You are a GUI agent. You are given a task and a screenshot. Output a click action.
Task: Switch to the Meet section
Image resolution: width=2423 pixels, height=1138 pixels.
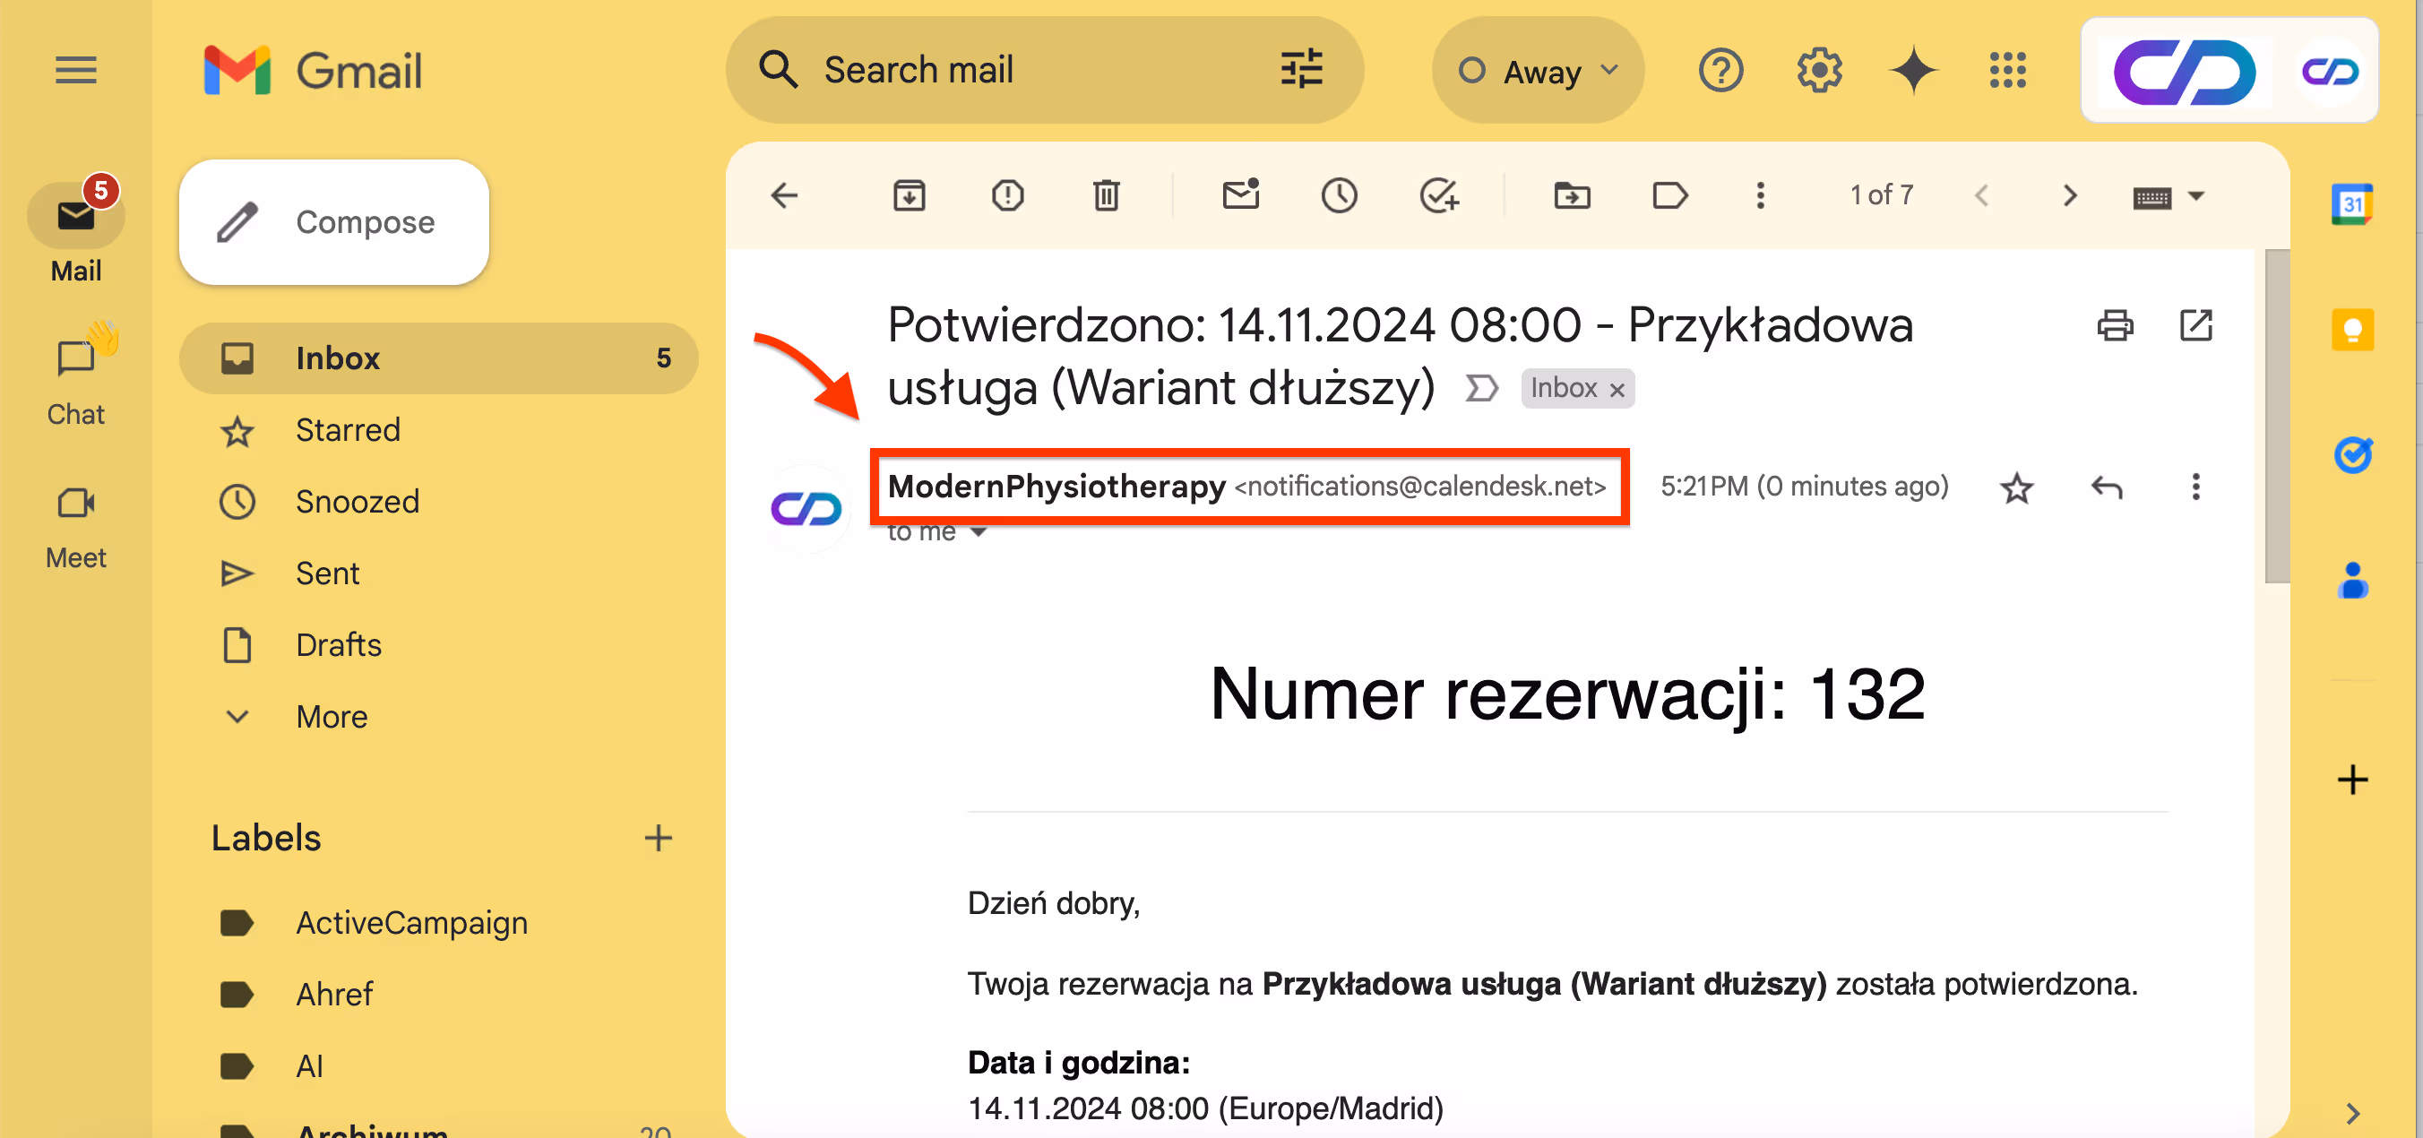76,520
